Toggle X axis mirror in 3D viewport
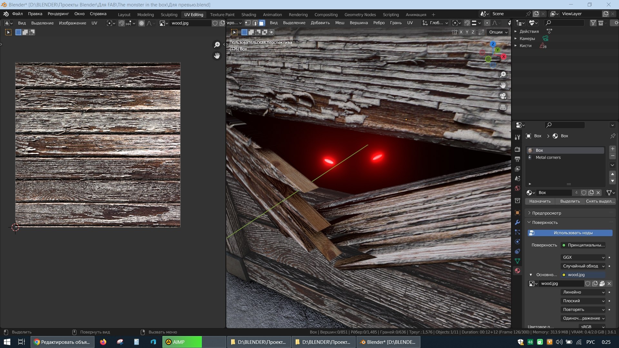 point(461,32)
